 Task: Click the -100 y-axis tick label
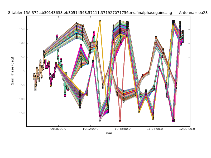pyautogui.click(x=21, y=99)
